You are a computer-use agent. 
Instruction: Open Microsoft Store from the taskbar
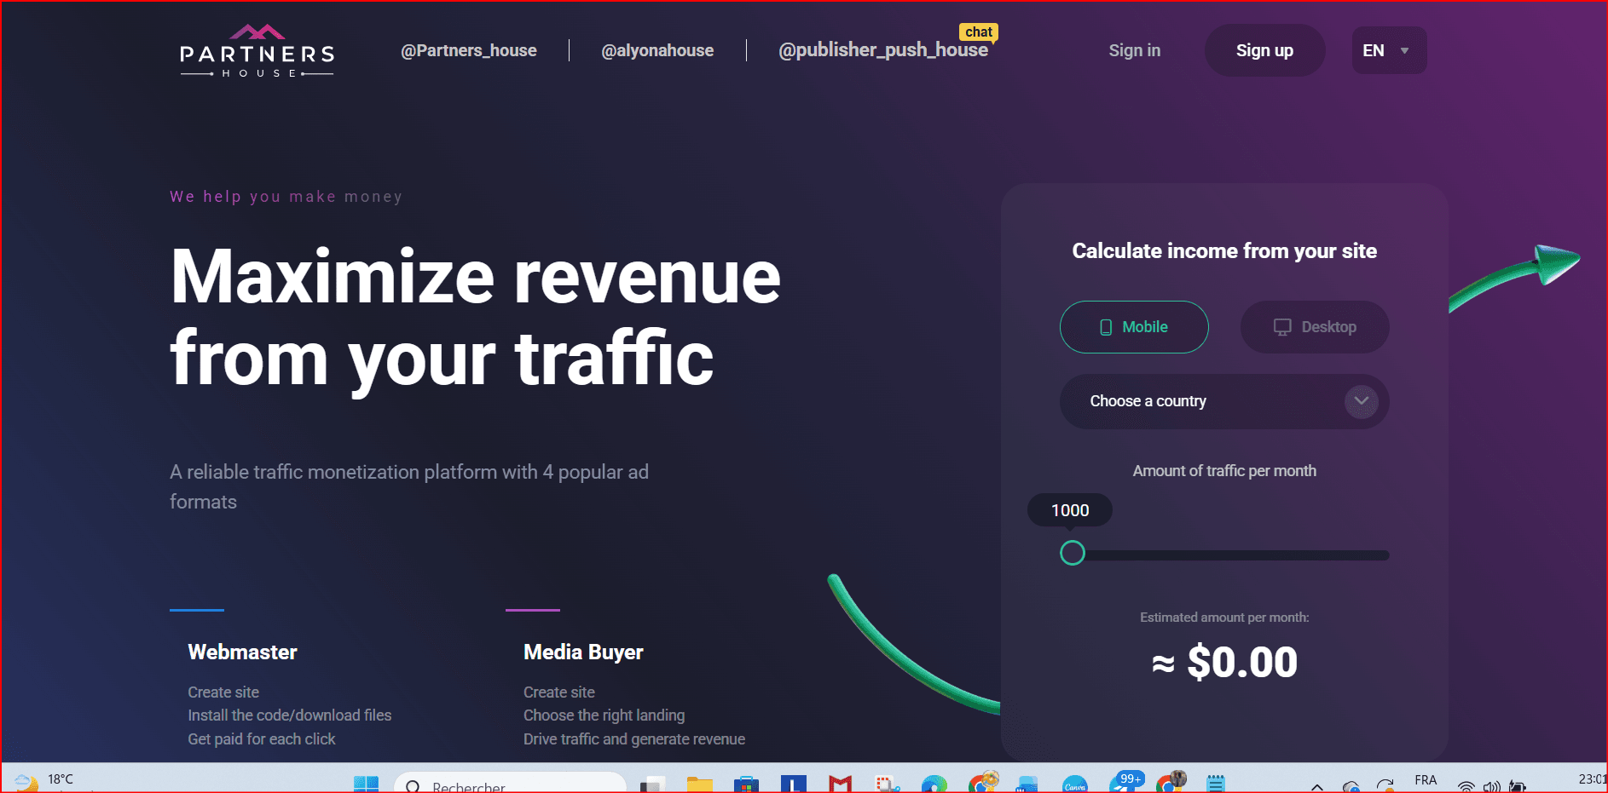(x=746, y=784)
